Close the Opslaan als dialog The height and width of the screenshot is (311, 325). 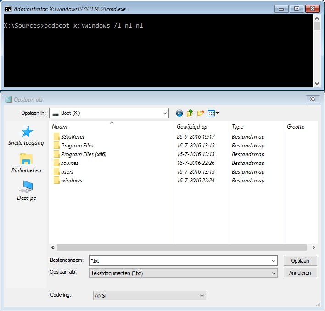click(x=313, y=99)
